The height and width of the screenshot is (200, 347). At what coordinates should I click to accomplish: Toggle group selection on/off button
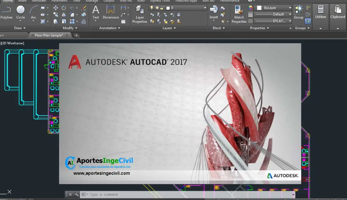pyautogui.click(x=308, y=21)
